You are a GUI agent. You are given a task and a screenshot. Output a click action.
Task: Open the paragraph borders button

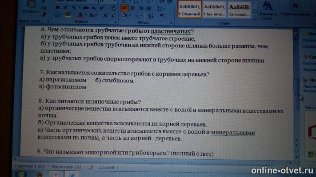(136, 16)
